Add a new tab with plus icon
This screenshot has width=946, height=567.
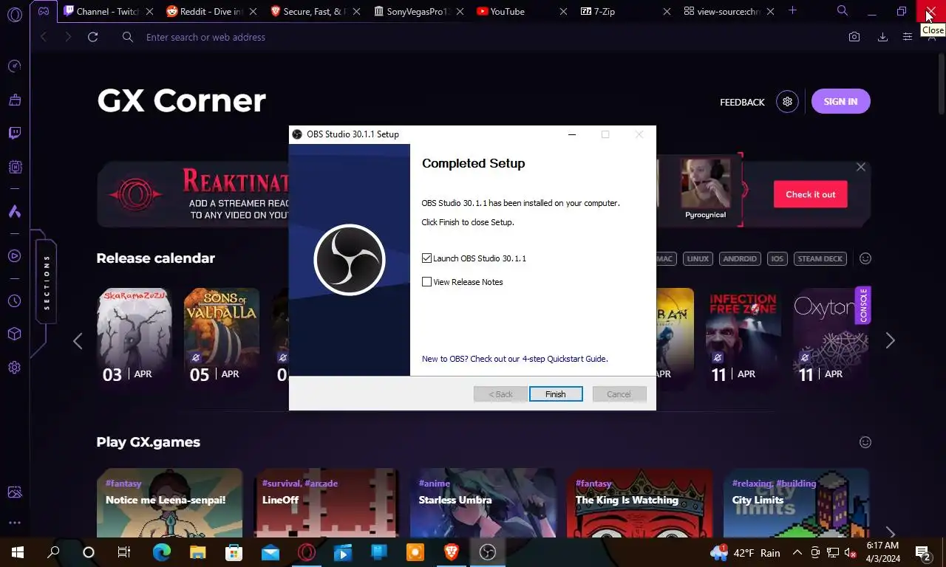[x=792, y=10]
